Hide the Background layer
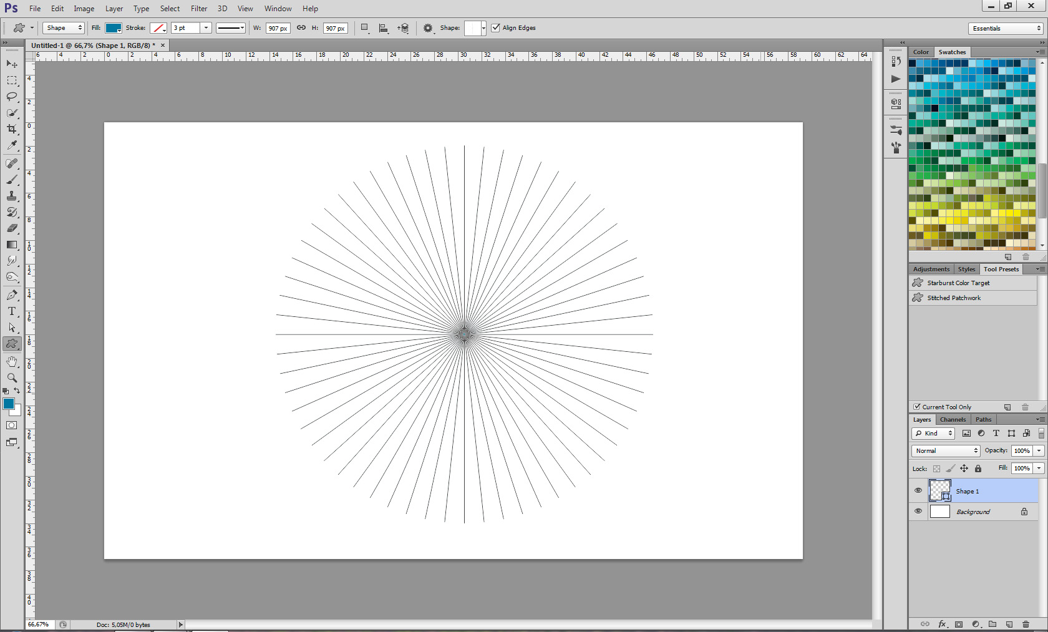 (x=918, y=511)
